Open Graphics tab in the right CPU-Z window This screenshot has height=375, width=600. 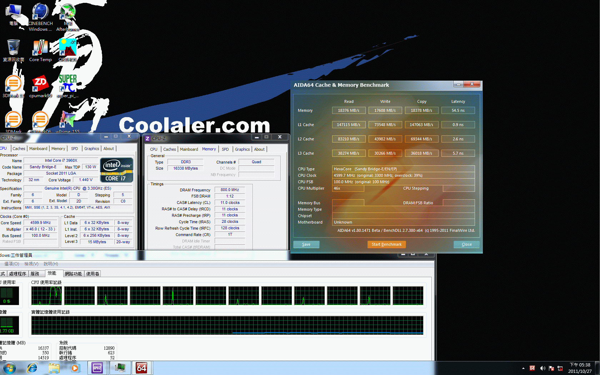coord(242,149)
